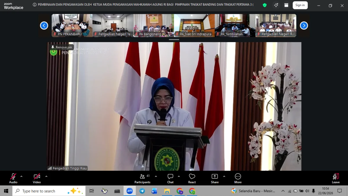Click the green encryption shield icon
Viewport: 348px width, 196px height.
[264, 5]
